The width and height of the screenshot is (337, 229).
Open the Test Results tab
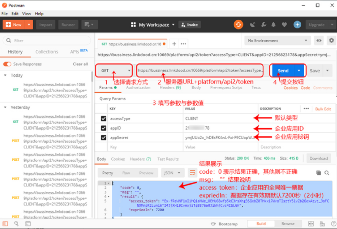(x=168, y=159)
